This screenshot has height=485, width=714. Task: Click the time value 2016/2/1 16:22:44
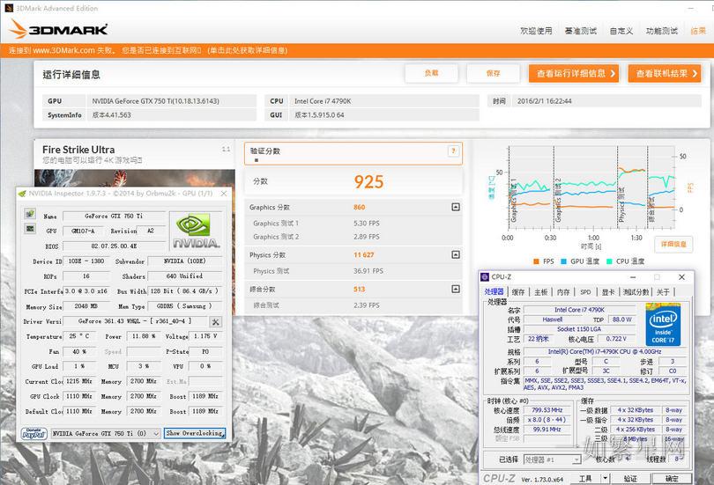[x=607, y=101]
